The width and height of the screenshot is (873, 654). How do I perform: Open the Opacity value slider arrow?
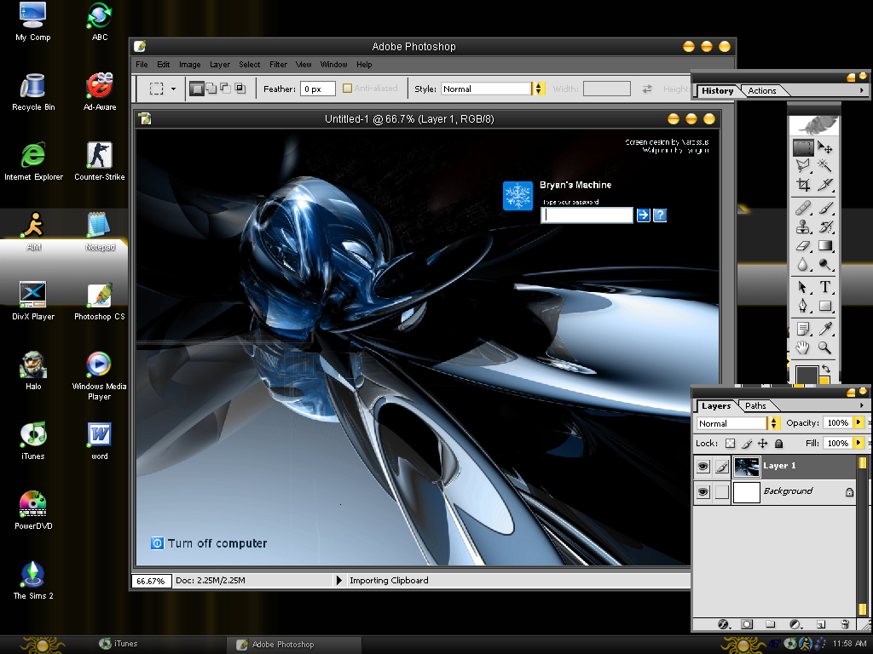859,423
